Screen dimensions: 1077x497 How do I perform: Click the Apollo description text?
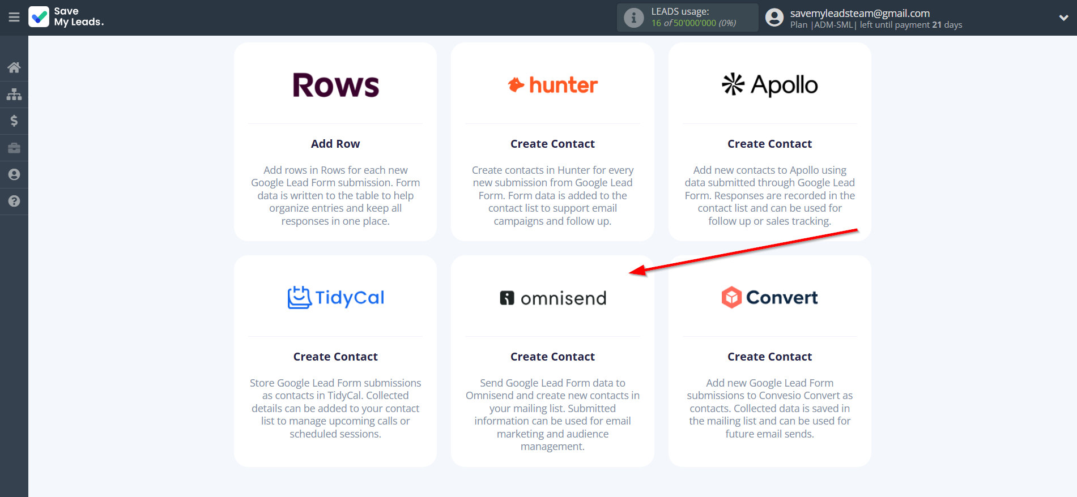(x=769, y=195)
